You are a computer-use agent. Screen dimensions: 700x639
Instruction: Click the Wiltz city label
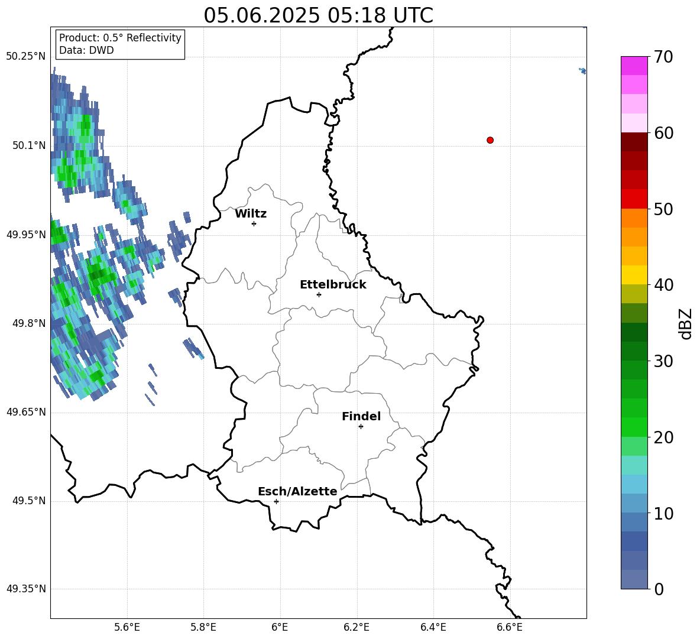coord(251,214)
